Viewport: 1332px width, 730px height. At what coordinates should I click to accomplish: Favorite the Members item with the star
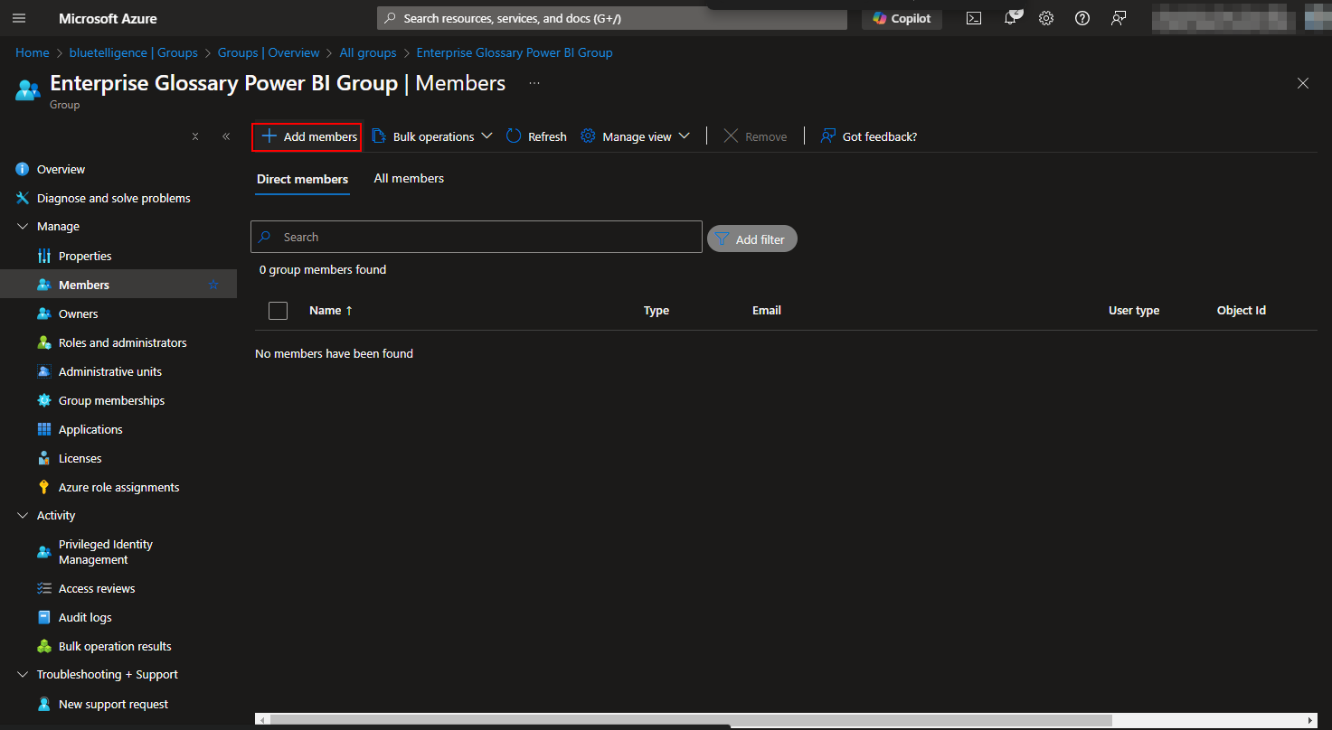pos(213,285)
